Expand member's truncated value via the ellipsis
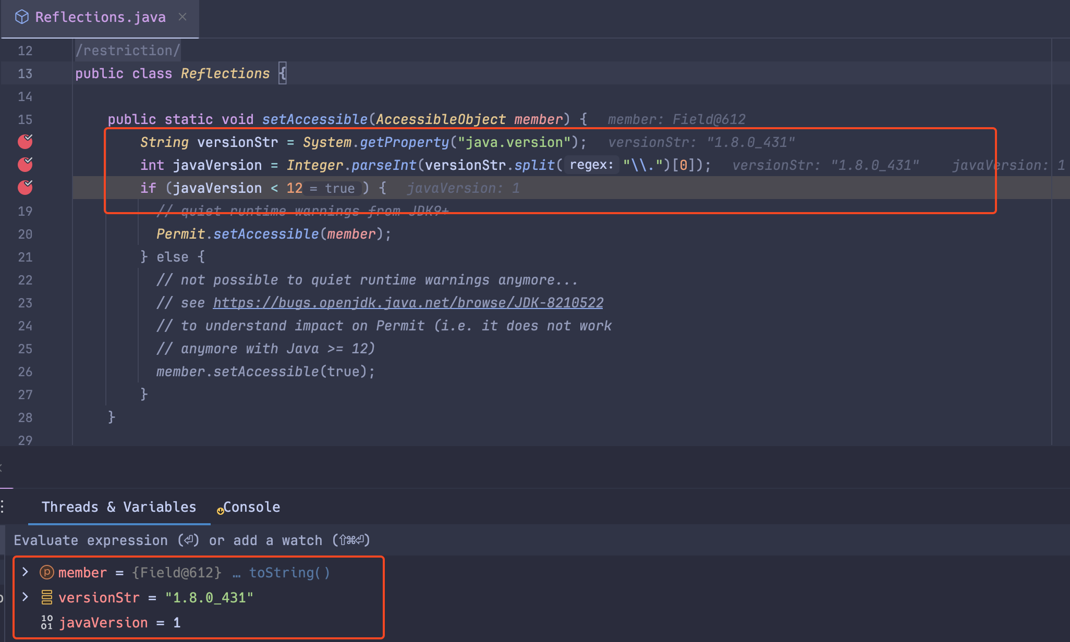The image size is (1070, 642). click(x=237, y=572)
